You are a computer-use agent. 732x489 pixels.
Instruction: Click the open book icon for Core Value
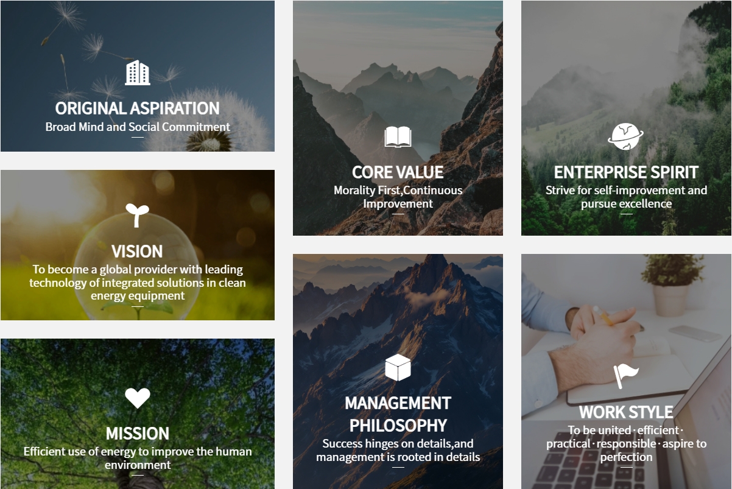coord(398,137)
